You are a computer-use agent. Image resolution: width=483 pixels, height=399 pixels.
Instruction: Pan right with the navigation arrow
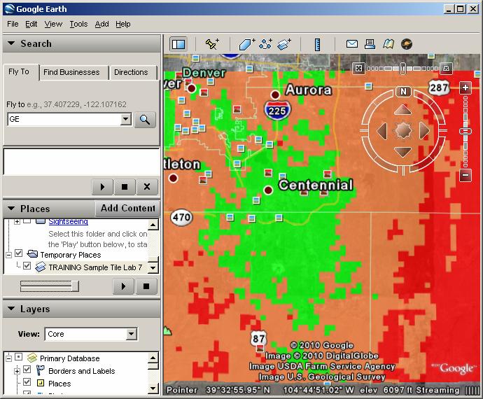[x=424, y=131]
